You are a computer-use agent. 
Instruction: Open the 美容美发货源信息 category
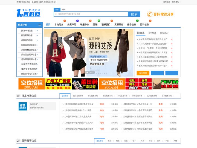29,55
